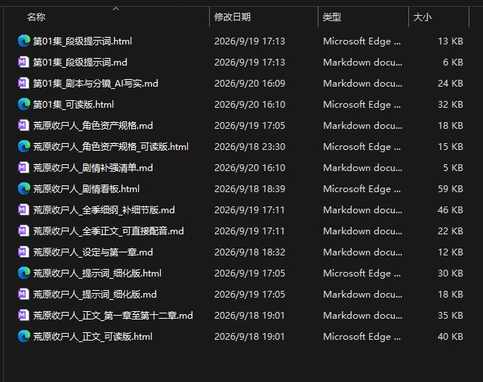The height and width of the screenshot is (382, 483).
Task: Select file 荒原收尸人_设定与第一章.md
Action: (93, 252)
